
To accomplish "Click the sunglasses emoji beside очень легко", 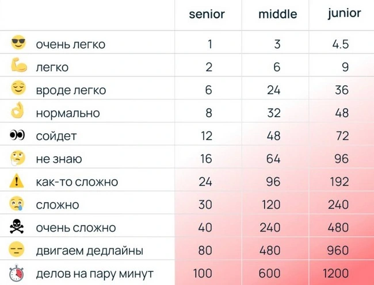I will pos(18,43).
